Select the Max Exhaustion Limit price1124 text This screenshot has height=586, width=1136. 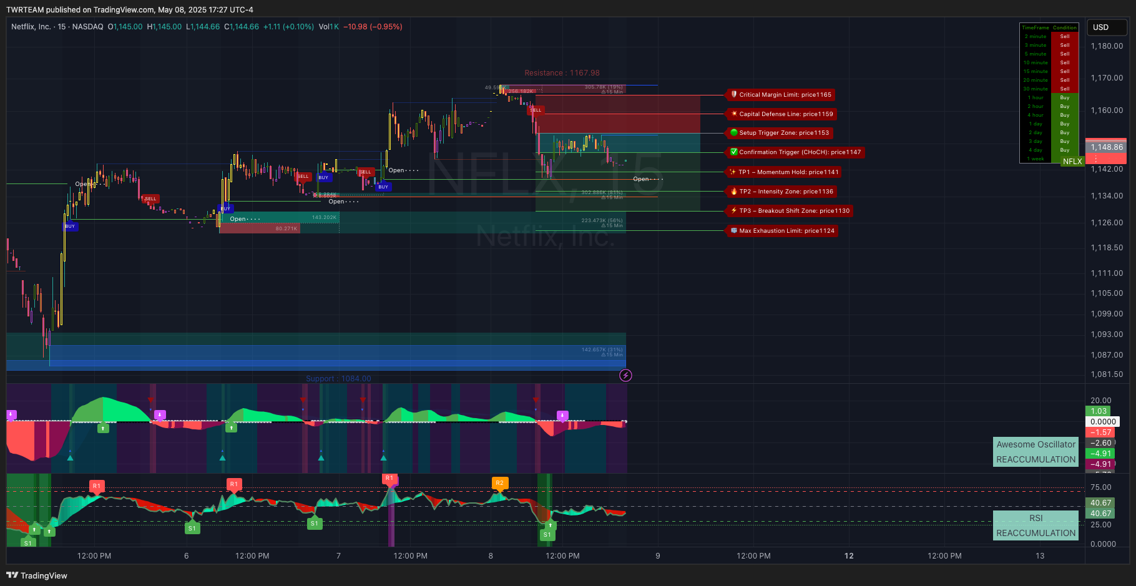[786, 231]
